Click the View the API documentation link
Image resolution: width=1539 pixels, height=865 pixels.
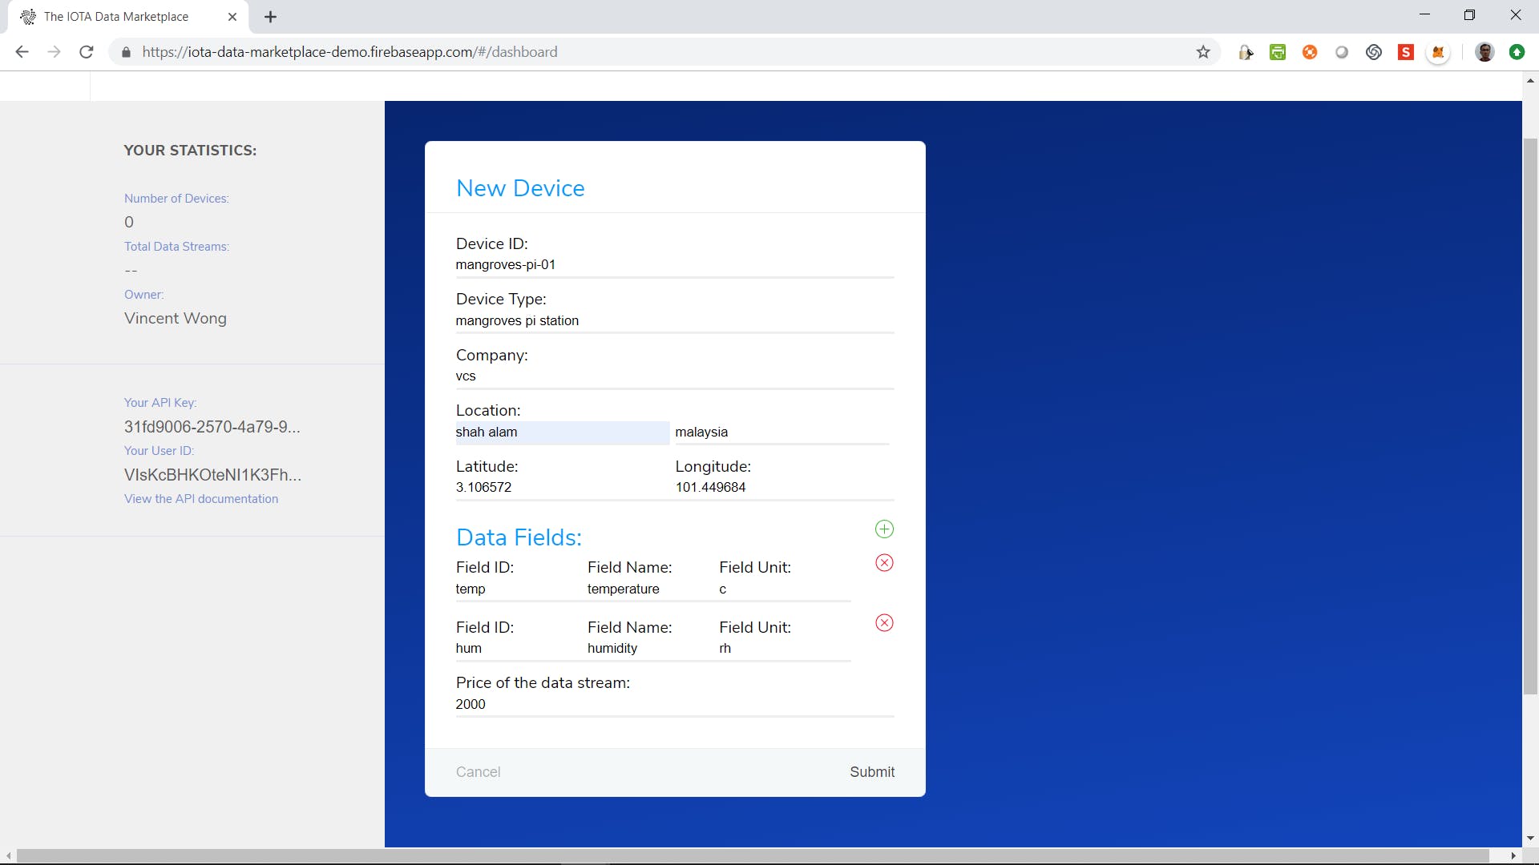pos(201,498)
